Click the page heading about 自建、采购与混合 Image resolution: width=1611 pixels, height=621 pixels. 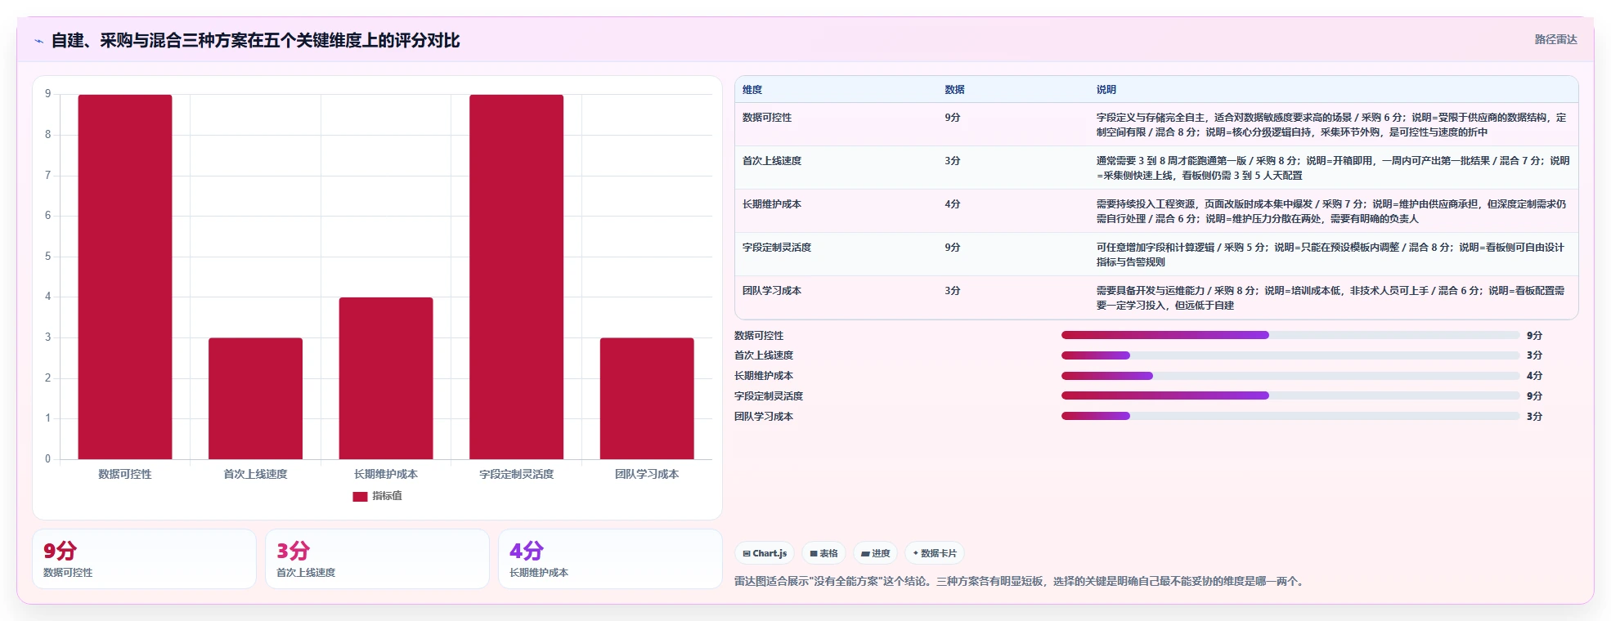pos(255,40)
